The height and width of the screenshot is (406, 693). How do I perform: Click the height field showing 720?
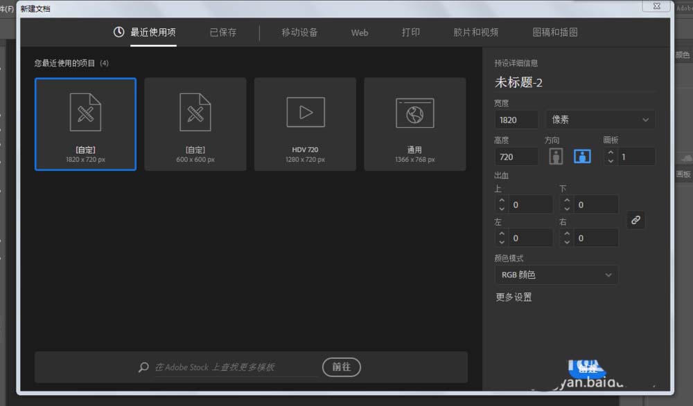[516, 157]
